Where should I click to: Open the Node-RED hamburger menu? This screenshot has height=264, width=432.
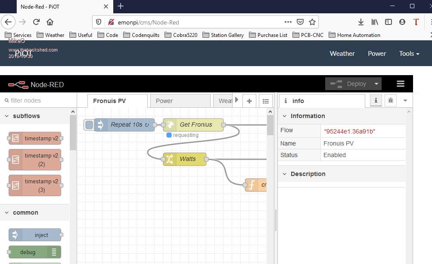[x=400, y=84]
